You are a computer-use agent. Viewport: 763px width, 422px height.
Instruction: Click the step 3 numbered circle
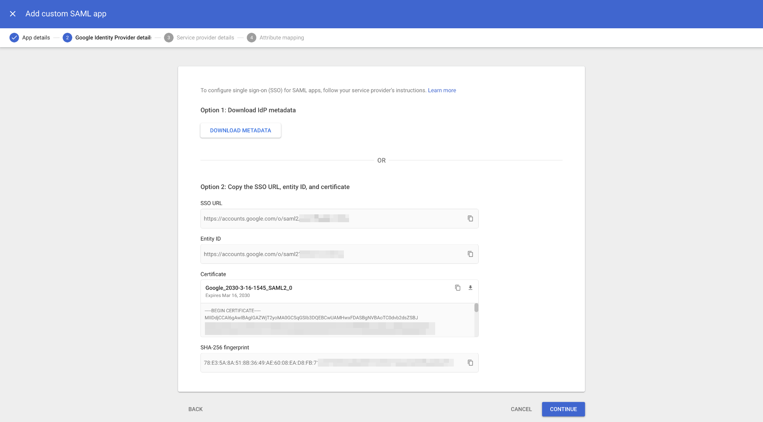point(169,37)
